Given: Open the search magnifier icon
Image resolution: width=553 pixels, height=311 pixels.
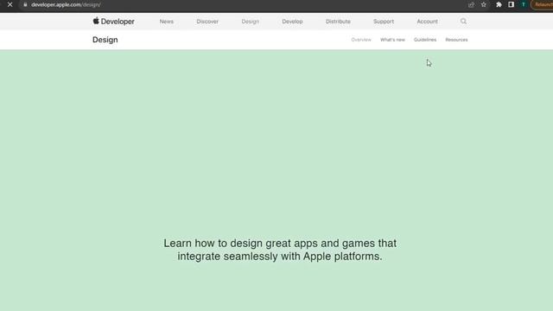Looking at the screenshot, I should click(463, 21).
